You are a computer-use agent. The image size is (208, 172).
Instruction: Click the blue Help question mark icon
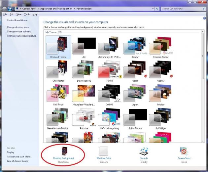point(204,18)
